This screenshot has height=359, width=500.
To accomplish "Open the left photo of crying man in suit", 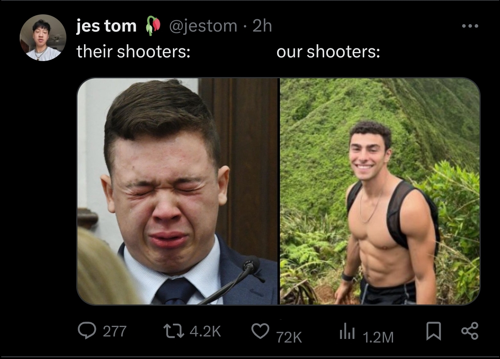I will tap(177, 191).
